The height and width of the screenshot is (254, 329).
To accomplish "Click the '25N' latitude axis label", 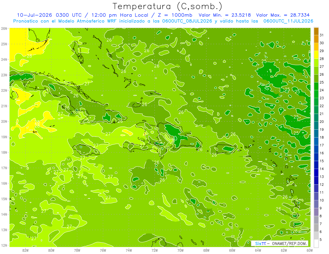I will [4, 44].
